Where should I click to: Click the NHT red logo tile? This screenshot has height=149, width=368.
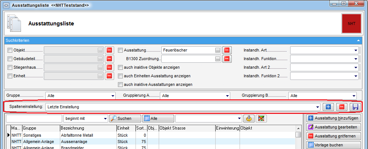click(x=351, y=24)
